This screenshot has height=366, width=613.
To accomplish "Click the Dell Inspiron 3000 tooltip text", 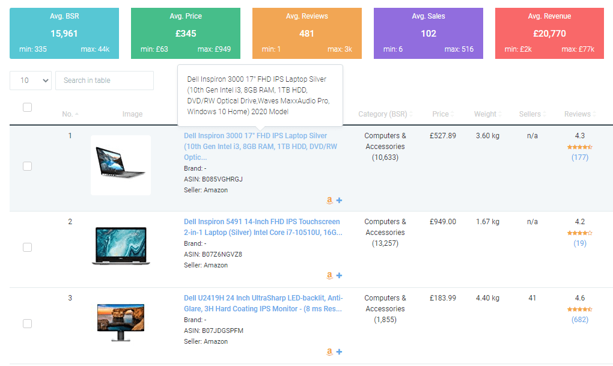I will point(258,96).
